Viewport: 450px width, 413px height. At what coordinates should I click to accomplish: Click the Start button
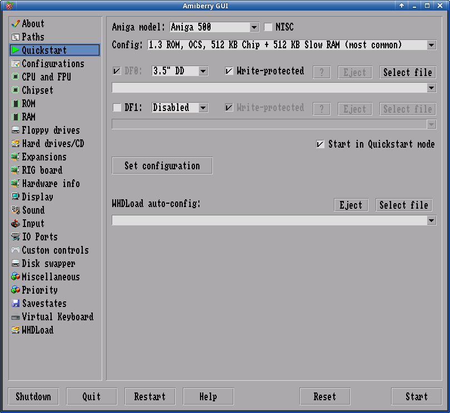pos(417,396)
